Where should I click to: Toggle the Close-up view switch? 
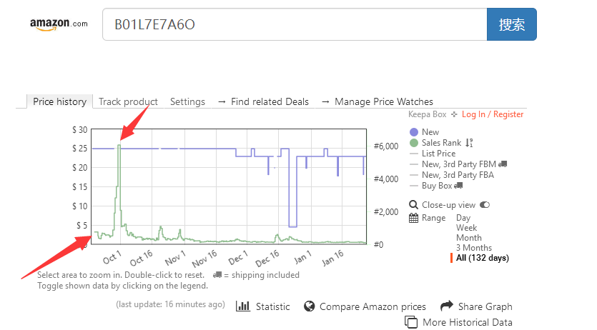[x=485, y=205]
